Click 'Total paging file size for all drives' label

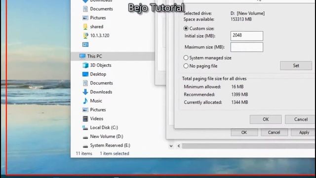click(x=214, y=79)
